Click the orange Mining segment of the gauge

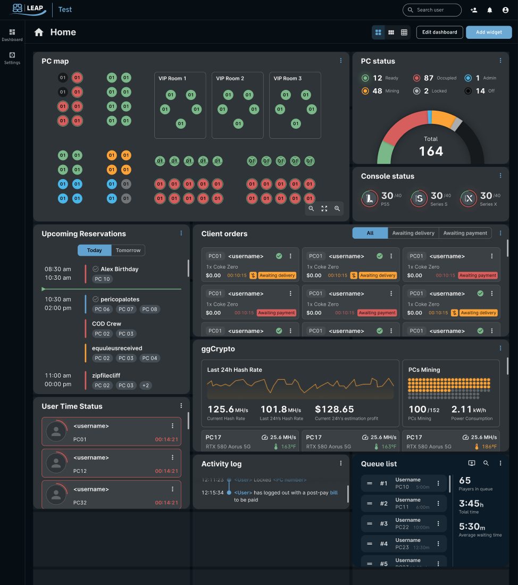pos(444,119)
